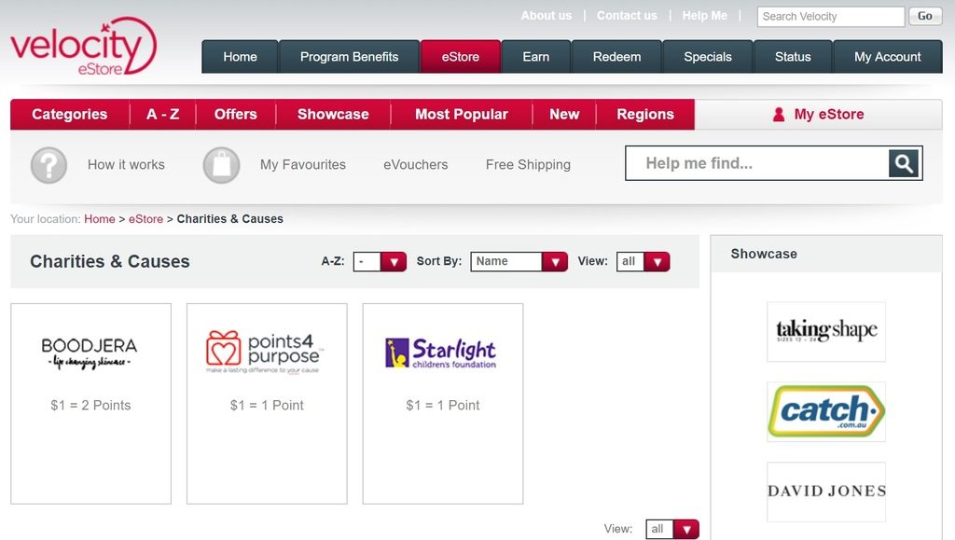This screenshot has width=955, height=540.
Task: Click the About us link
Action: pos(547,16)
